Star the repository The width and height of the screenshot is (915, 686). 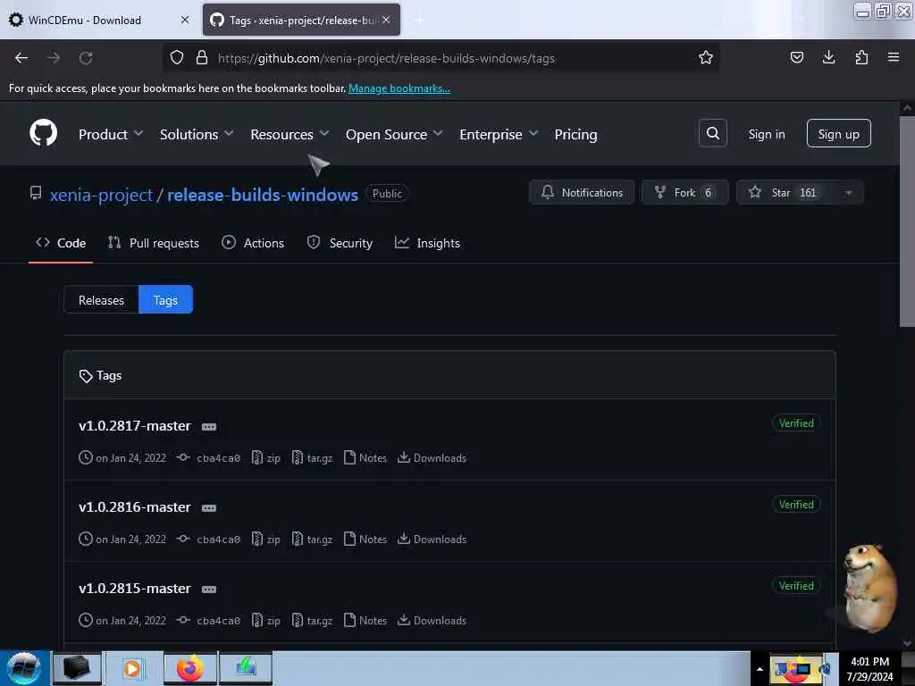tap(785, 193)
